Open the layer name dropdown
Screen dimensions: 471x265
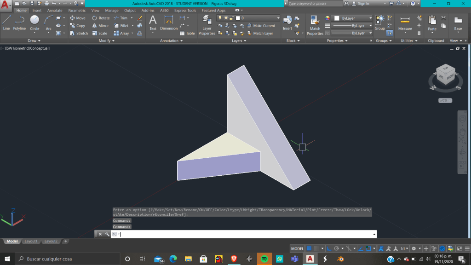(x=258, y=18)
